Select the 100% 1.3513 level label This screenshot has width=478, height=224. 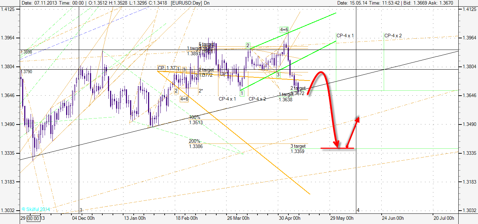(196, 120)
